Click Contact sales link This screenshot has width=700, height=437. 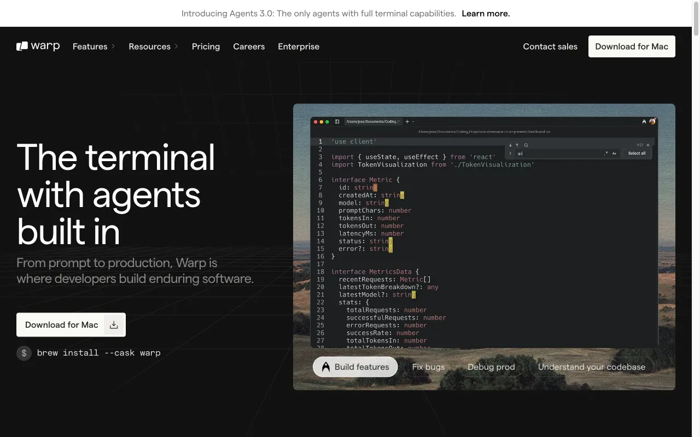550,46
